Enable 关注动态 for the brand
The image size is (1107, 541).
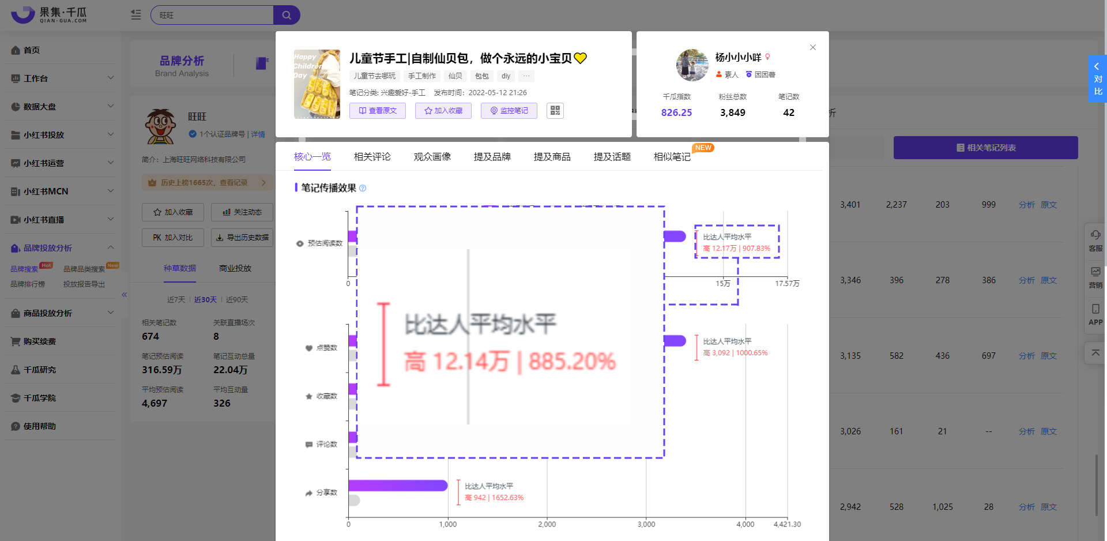(x=242, y=212)
